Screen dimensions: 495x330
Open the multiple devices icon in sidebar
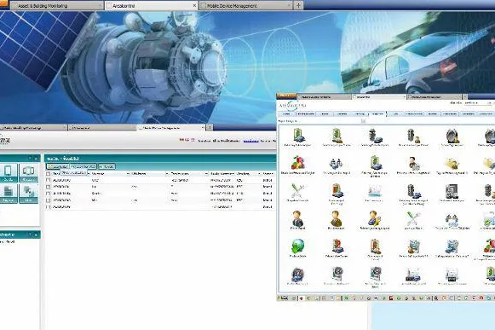click(x=28, y=172)
